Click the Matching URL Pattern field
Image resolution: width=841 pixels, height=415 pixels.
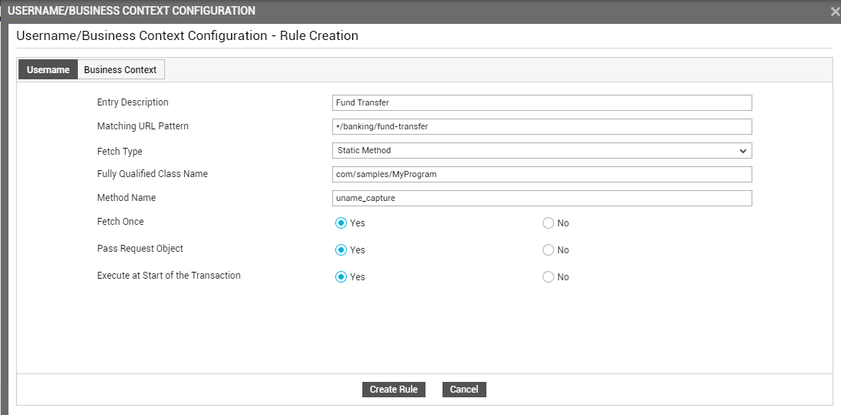pos(542,126)
